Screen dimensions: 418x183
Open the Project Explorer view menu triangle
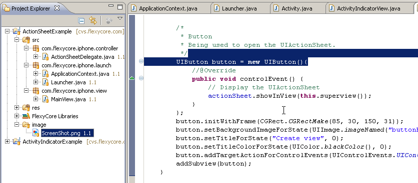pyautogui.click(x=119, y=18)
